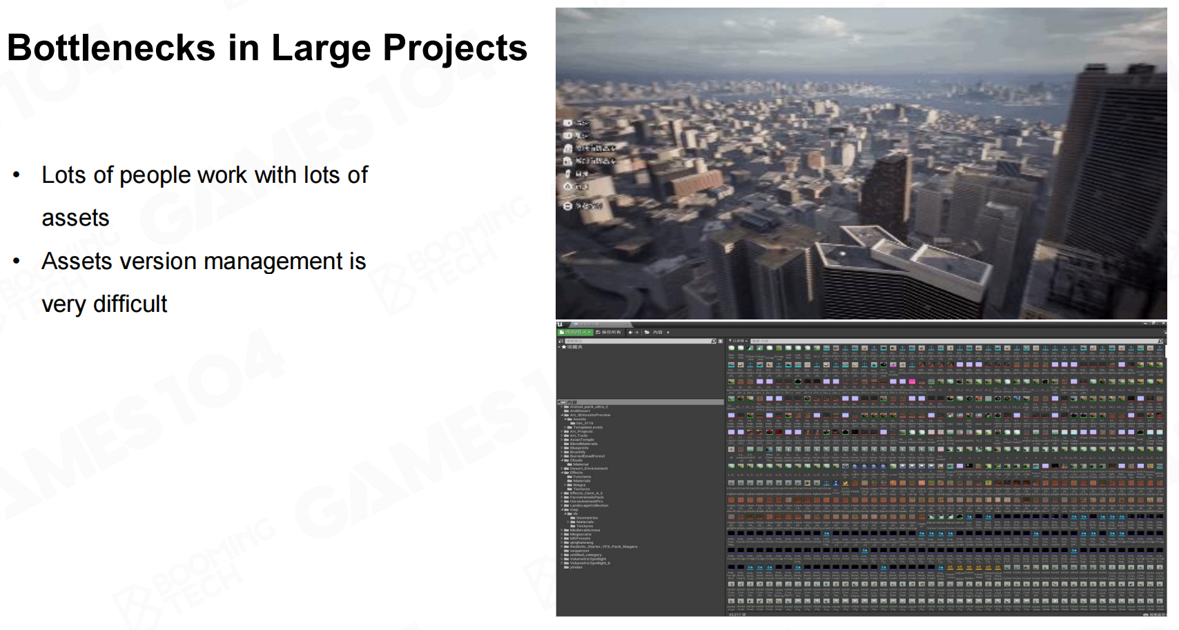Screen dimensions: 1179x630
Task: Click the Save All button
Action: click(608, 333)
